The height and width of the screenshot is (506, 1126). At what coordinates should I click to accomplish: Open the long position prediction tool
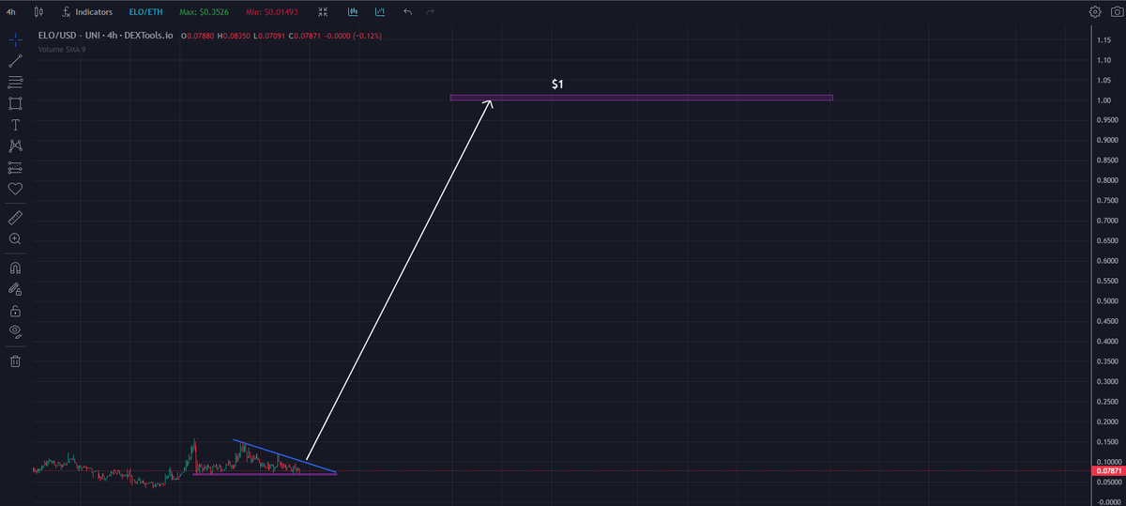pos(15,167)
